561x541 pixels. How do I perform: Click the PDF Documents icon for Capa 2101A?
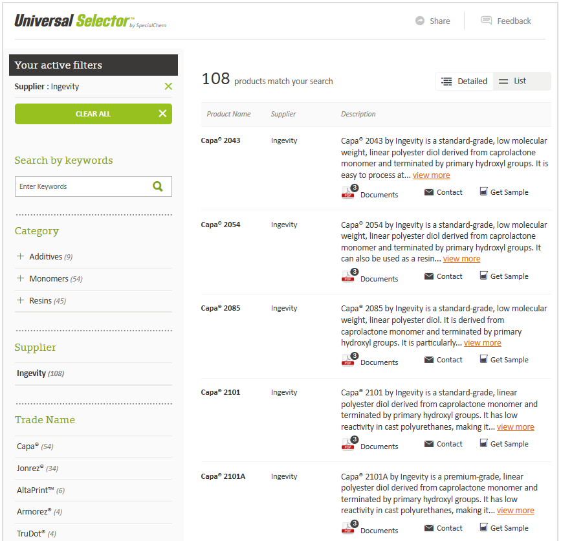coord(349,528)
